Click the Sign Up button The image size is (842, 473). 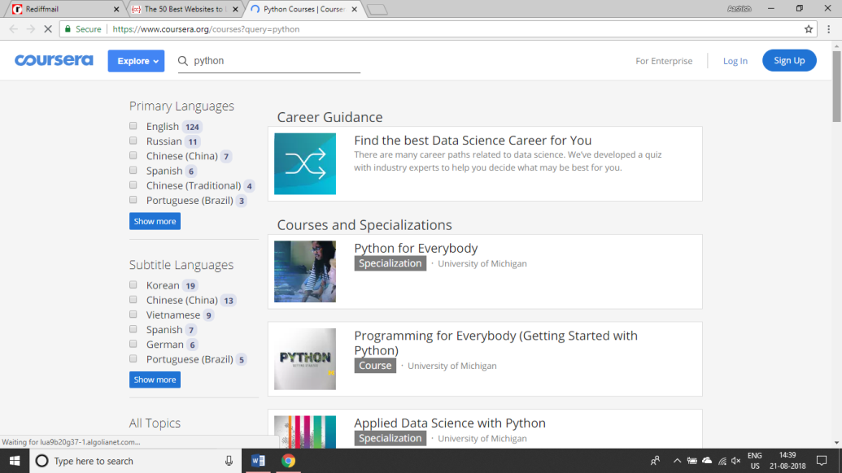click(x=789, y=61)
